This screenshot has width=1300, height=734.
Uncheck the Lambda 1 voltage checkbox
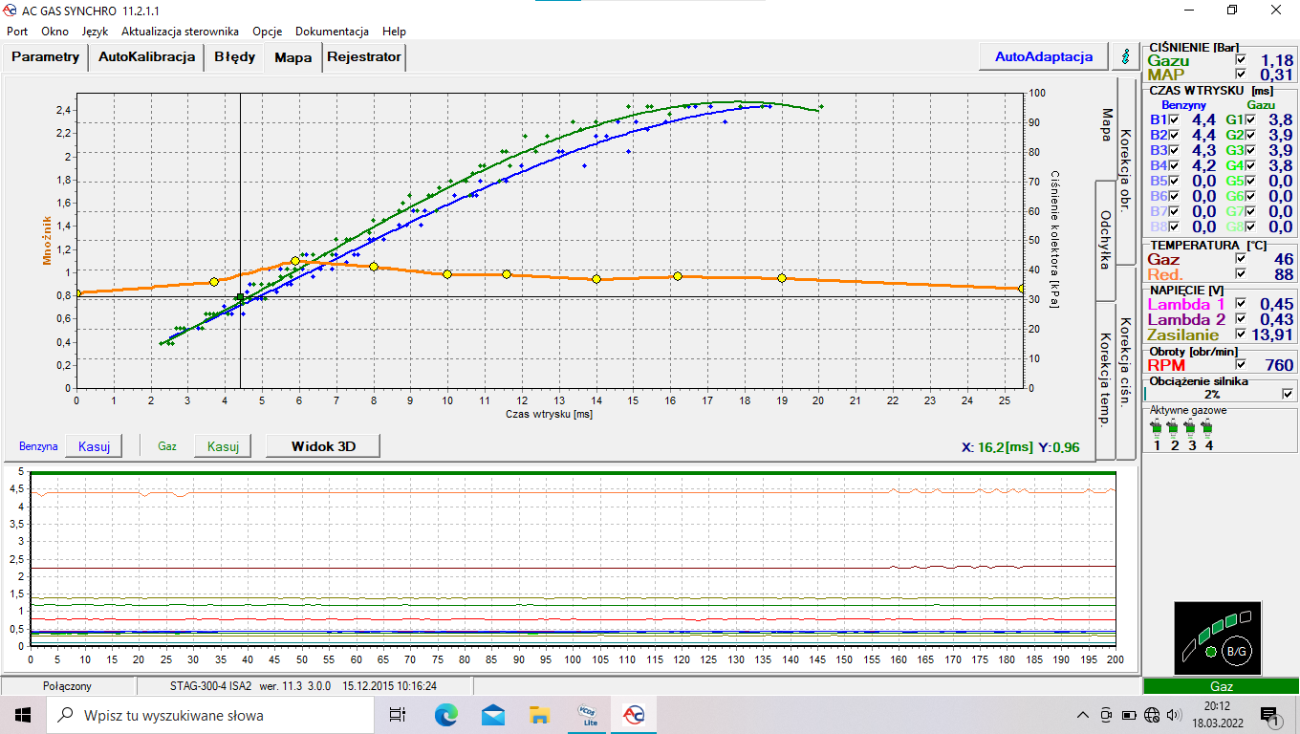[1241, 304]
